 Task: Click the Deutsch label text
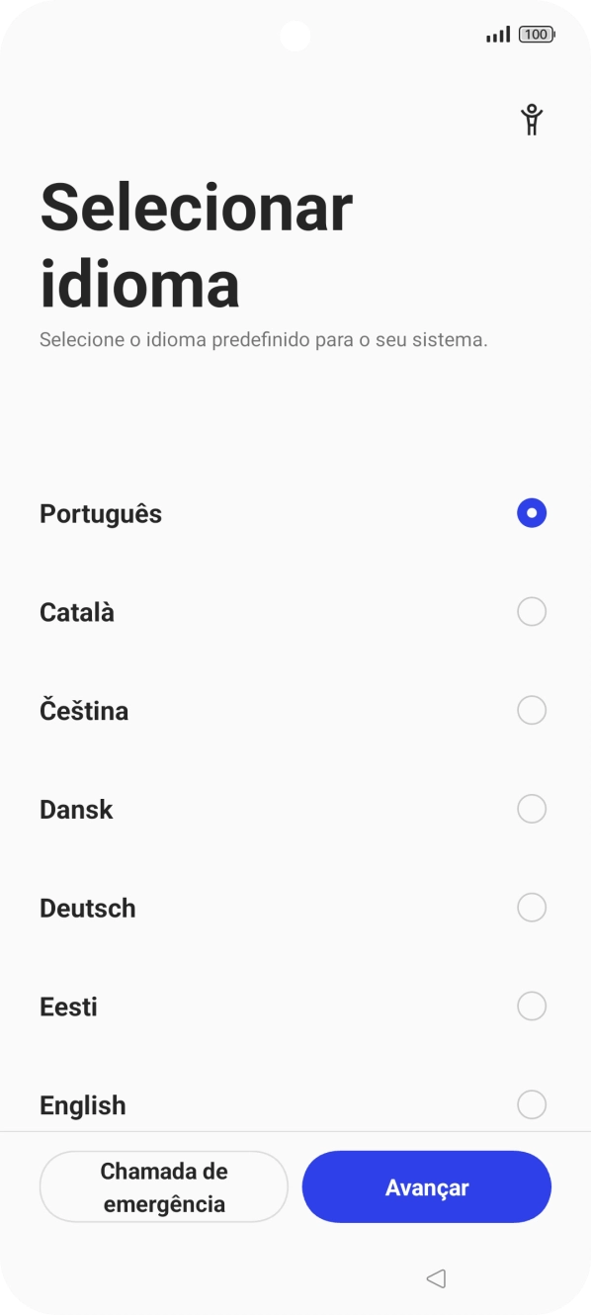88,907
